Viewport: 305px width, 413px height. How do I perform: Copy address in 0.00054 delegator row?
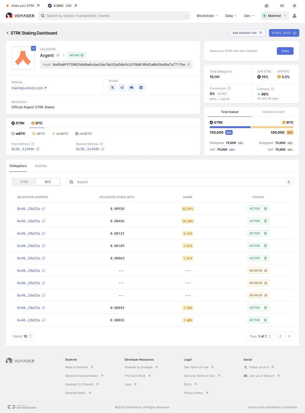pos(44,308)
